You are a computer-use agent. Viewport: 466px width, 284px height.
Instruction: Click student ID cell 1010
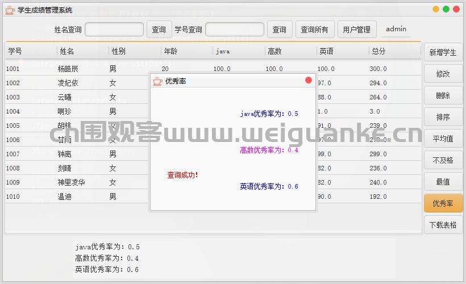pyautogui.click(x=13, y=197)
